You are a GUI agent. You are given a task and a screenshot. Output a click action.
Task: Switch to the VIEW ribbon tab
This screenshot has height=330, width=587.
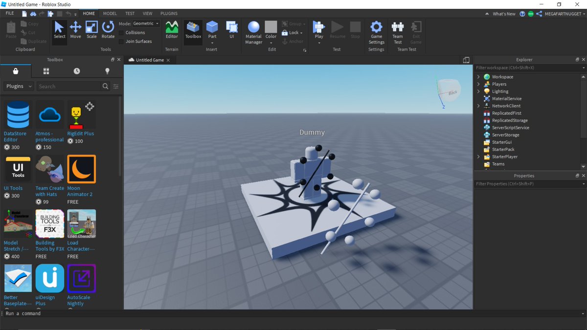pos(147,14)
